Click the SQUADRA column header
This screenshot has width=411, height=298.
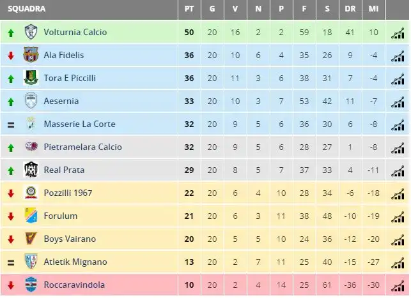[26, 9]
